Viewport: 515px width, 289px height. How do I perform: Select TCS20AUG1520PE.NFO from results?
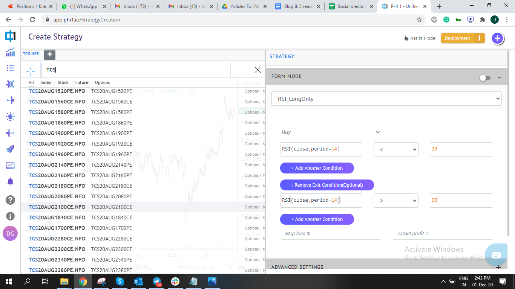[143, 91]
